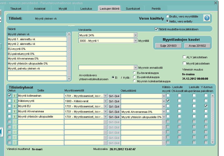Image resolution: width=224 pixels, height=156 pixels.
Task: Open Myyntisaamistili dropdown for Myynti EU
Action: tap(105, 106)
